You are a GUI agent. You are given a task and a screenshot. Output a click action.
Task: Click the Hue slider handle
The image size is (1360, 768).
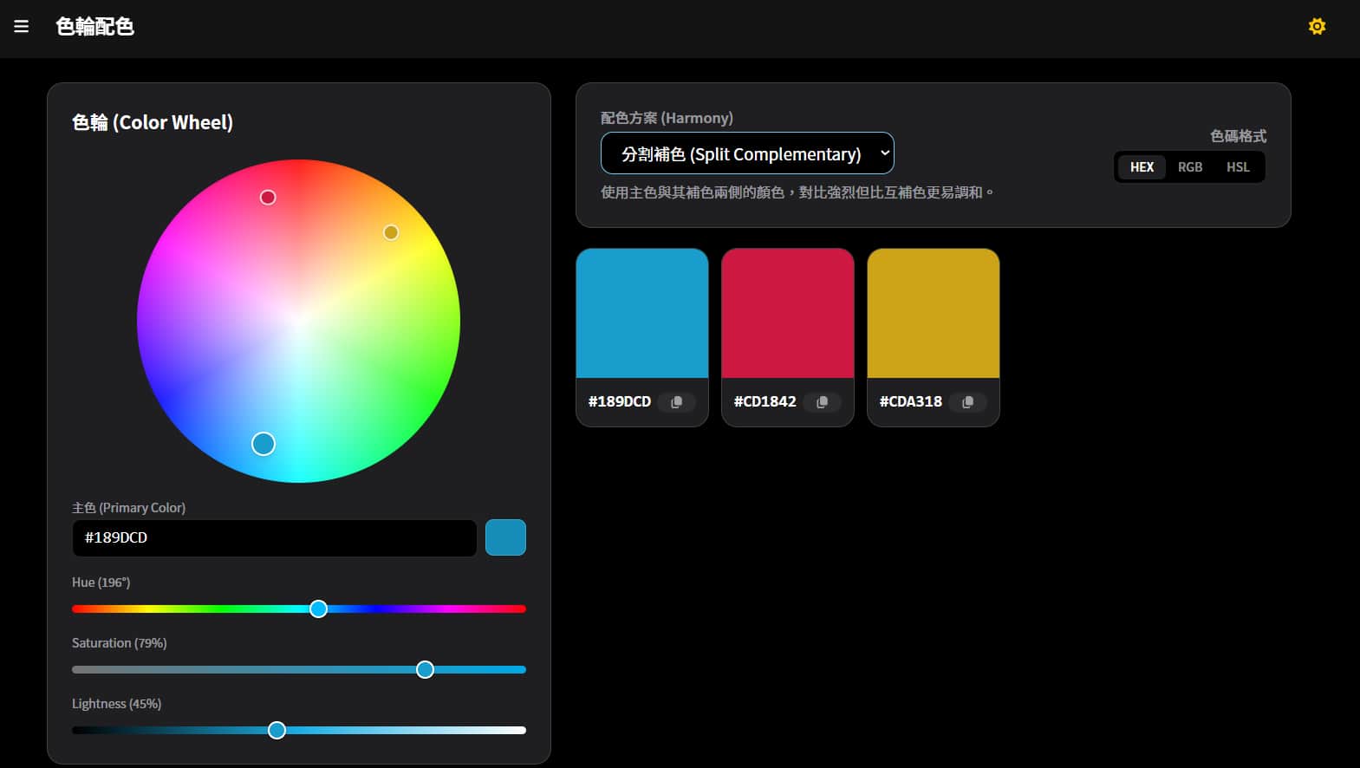[318, 609]
